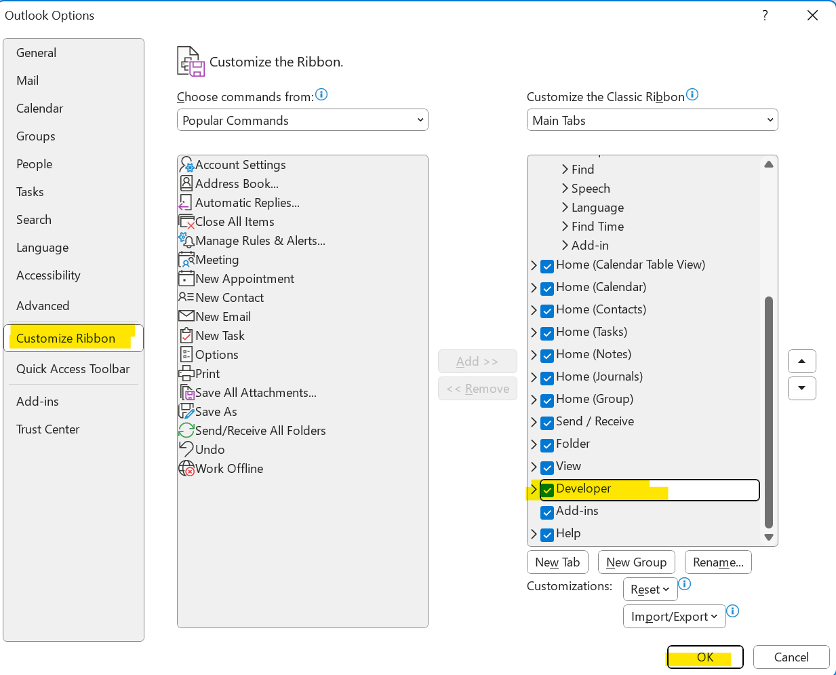The height and width of the screenshot is (675, 836).
Task: Click the Manage Rules & Alerts icon
Action: [186, 240]
